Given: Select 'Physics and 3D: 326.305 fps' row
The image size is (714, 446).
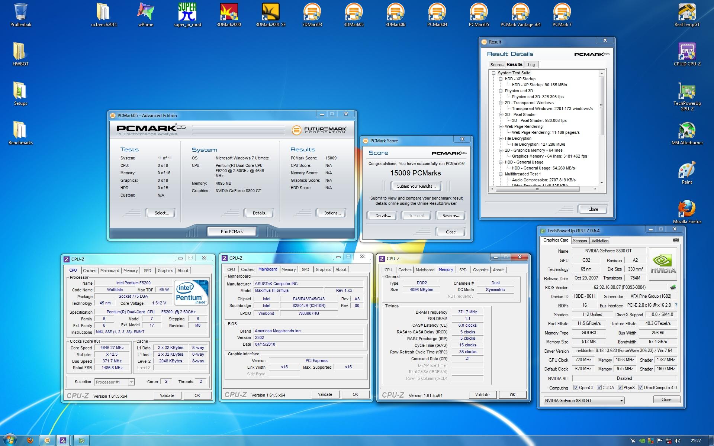Looking at the screenshot, I should pyautogui.click(x=537, y=97).
